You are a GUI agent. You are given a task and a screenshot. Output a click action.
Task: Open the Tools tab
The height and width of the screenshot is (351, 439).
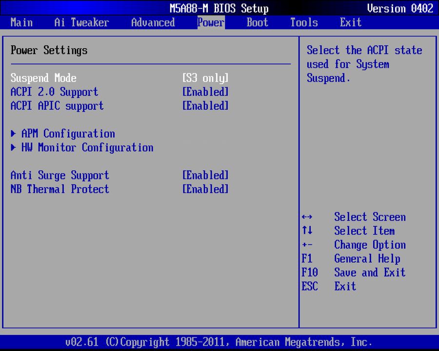(x=304, y=22)
